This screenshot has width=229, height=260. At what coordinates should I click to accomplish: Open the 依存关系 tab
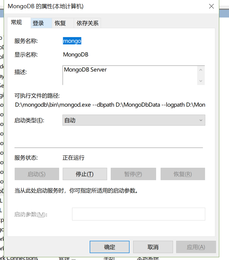tap(87, 23)
